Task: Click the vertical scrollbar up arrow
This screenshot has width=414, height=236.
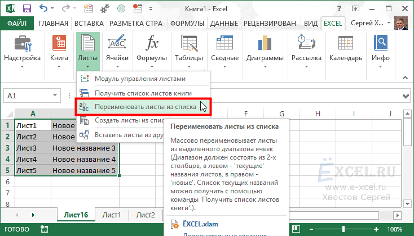Action: click(407, 114)
